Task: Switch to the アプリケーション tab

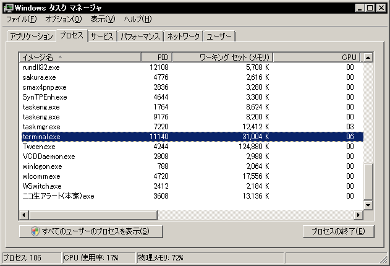Action: point(32,36)
